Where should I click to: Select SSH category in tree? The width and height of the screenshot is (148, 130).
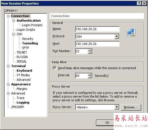[x=19, y=34]
